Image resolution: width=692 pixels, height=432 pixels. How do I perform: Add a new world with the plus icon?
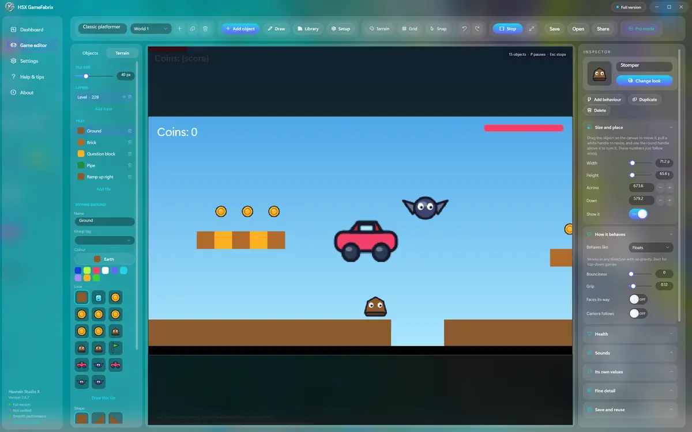(x=179, y=28)
